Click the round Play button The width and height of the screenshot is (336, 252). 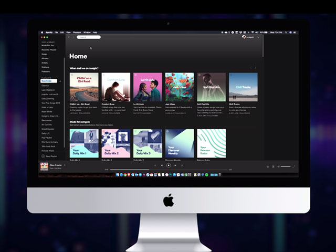click(169, 165)
